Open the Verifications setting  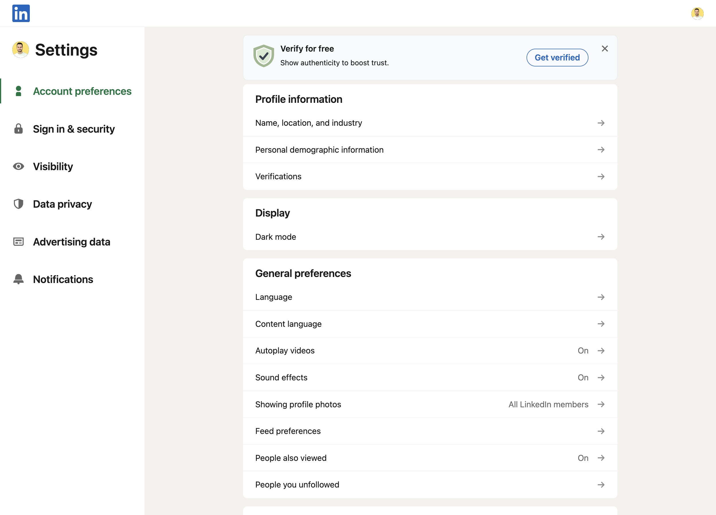pyautogui.click(x=430, y=176)
